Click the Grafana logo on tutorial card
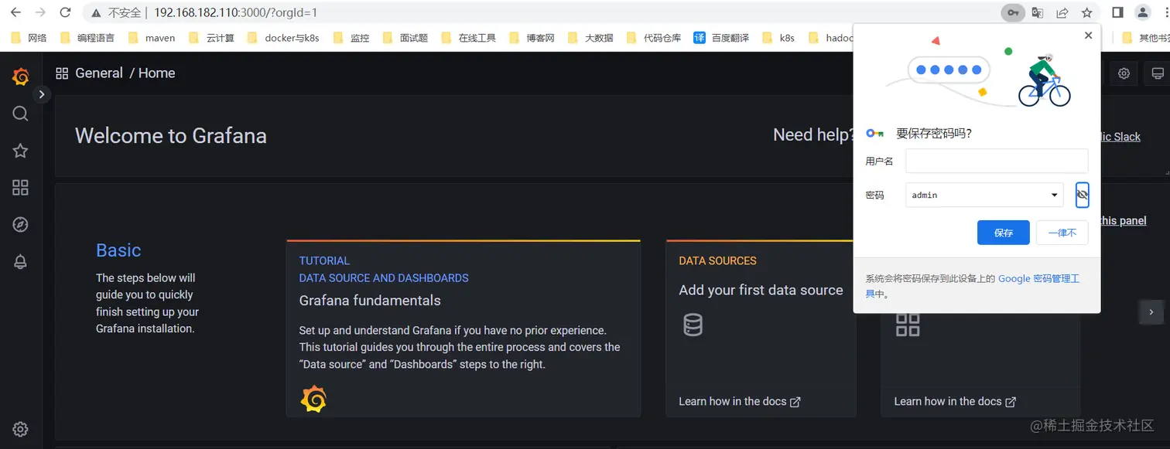1170x449 pixels. [x=313, y=399]
